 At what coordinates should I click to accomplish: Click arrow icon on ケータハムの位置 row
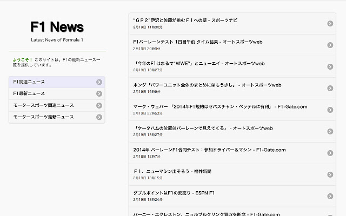click(330, 132)
